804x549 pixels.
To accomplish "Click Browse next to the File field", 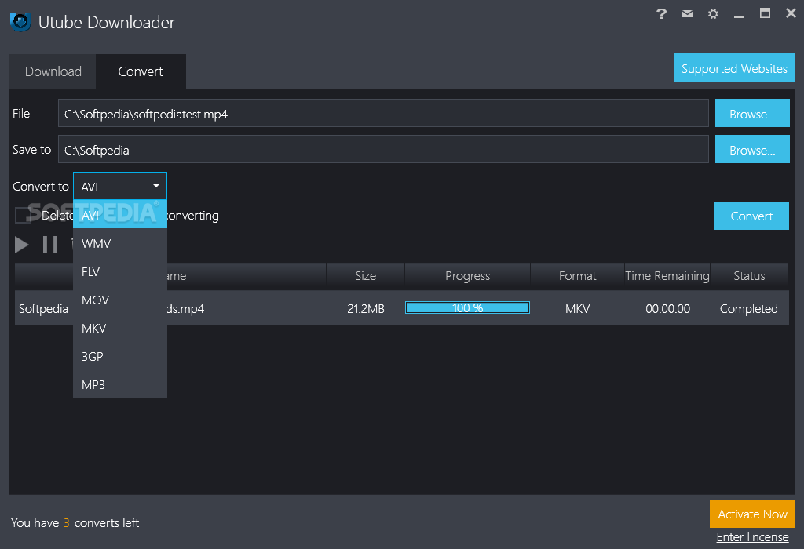I will pyautogui.click(x=752, y=114).
